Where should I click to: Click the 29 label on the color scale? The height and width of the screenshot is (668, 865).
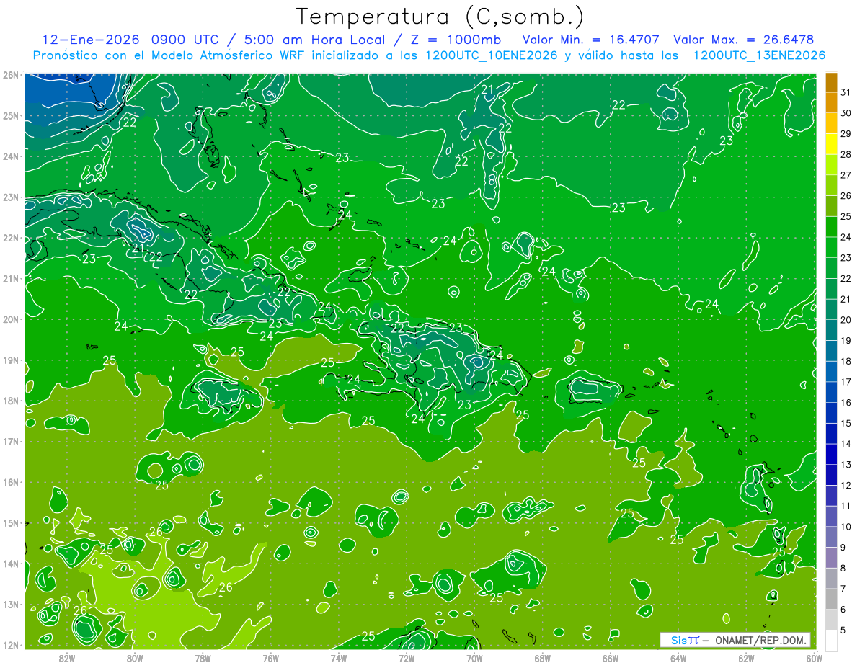pyautogui.click(x=846, y=134)
